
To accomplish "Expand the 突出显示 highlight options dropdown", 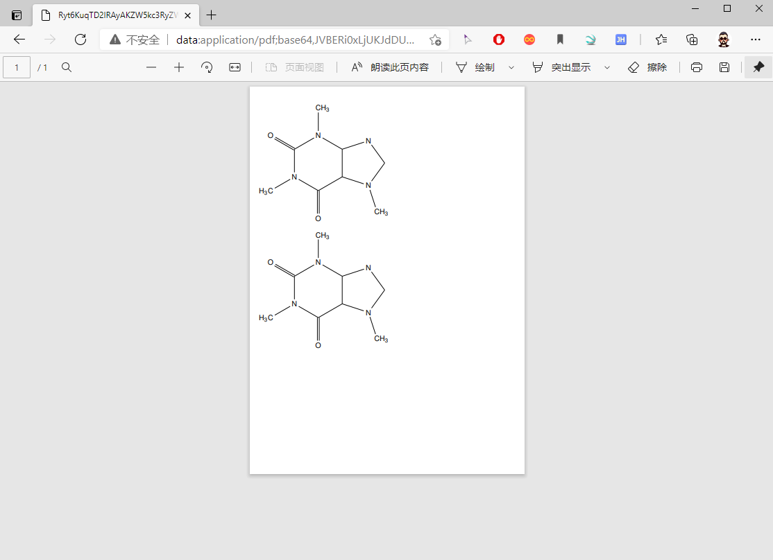I will point(607,67).
